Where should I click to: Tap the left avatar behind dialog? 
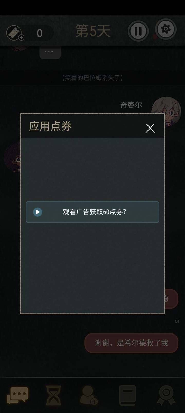pos(12,157)
